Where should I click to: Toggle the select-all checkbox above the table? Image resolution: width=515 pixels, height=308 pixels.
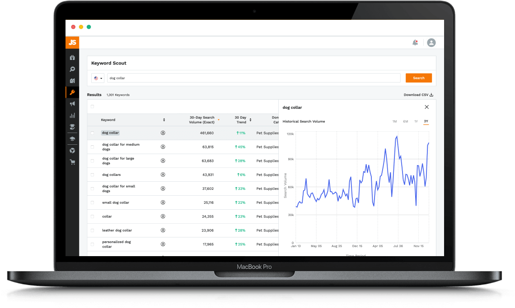[x=92, y=106]
